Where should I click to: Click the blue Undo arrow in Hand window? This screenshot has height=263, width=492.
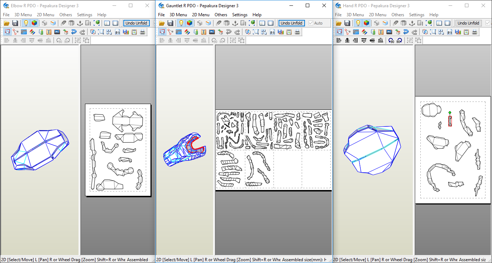pos(406,32)
